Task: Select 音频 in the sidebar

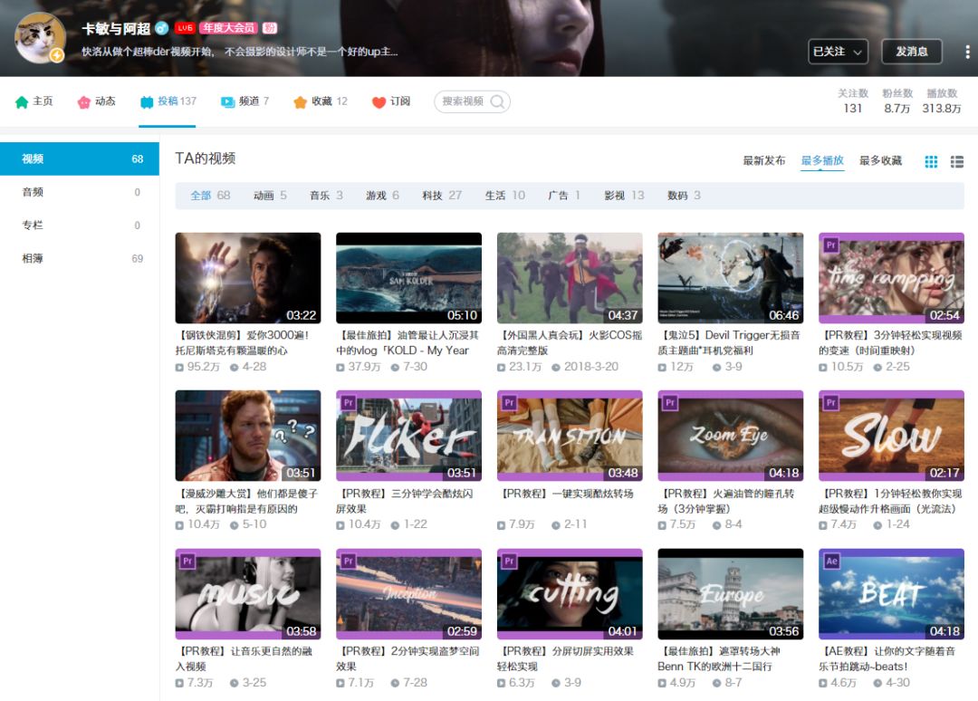Action: tap(80, 192)
